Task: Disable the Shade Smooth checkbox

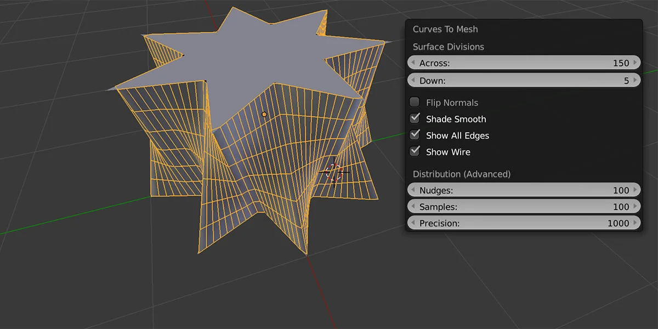Action: pos(415,118)
